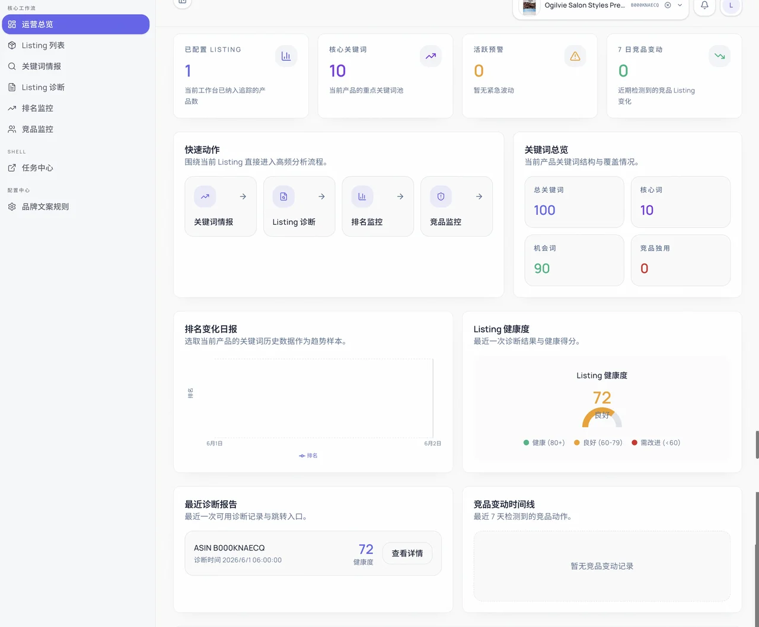
Task: Open the 竞品监控 quick action card
Action: [x=457, y=206]
